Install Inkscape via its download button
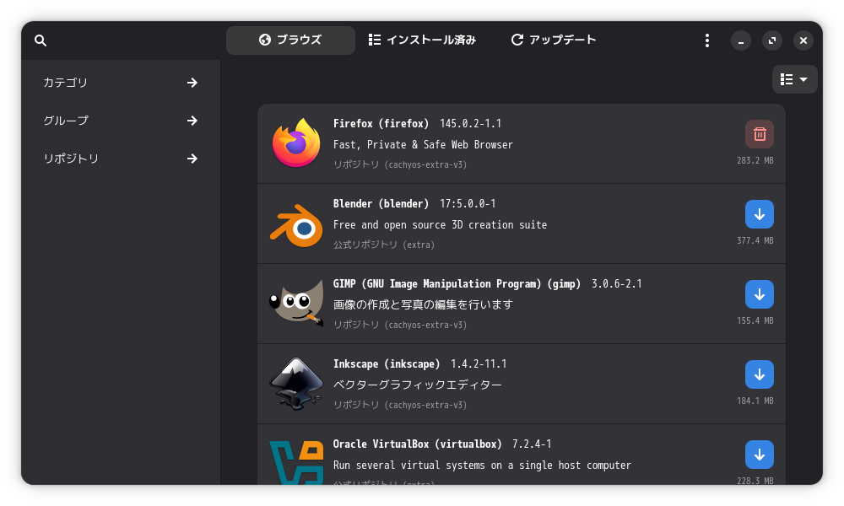 tap(759, 374)
